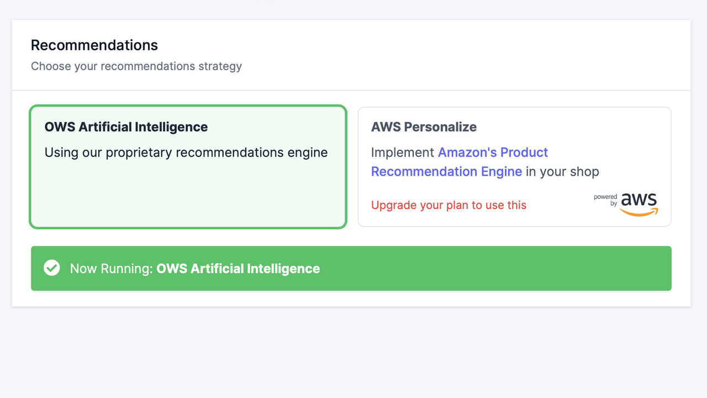The width and height of the screenshot is (707, 398).
Task: Click the Amazon smile arrow in AWS logo
Action: (639, 211)
